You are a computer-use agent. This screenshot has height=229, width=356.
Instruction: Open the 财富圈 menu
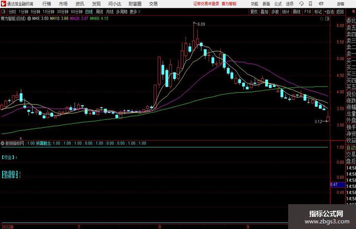tap(135, 4)
